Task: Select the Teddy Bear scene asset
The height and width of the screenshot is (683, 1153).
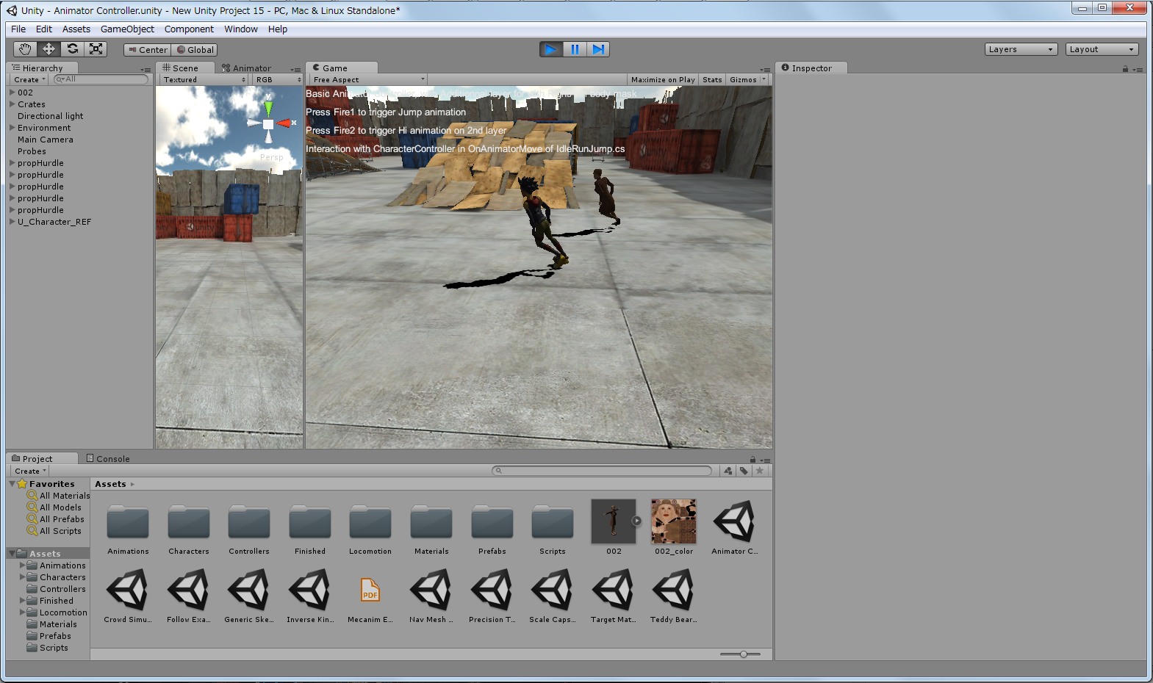Action: (674, 590)
